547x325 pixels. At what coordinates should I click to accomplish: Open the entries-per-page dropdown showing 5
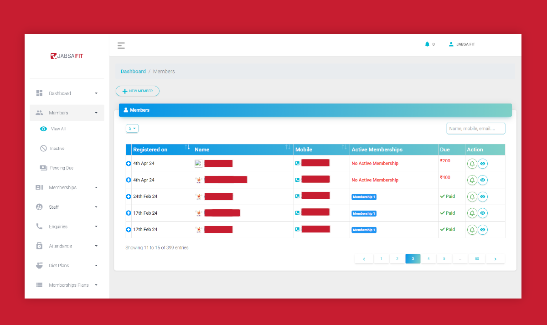[x=132, y=128]
